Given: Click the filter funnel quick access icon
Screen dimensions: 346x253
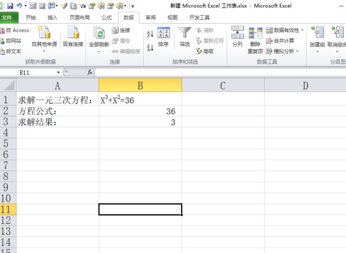Looking at the screenshot, I should [x=82, y=6].
